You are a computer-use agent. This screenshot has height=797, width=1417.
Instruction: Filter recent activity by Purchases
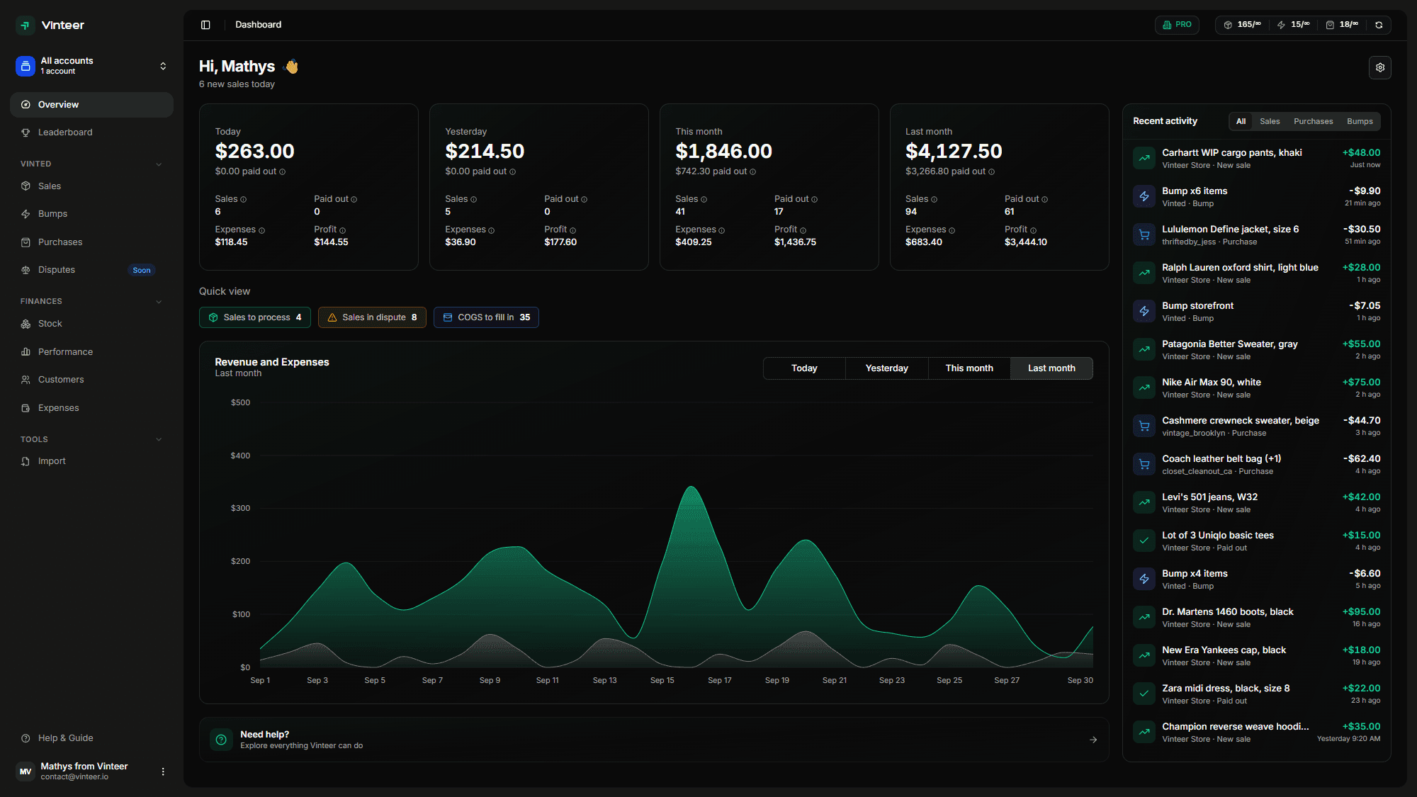point(1313,122)
